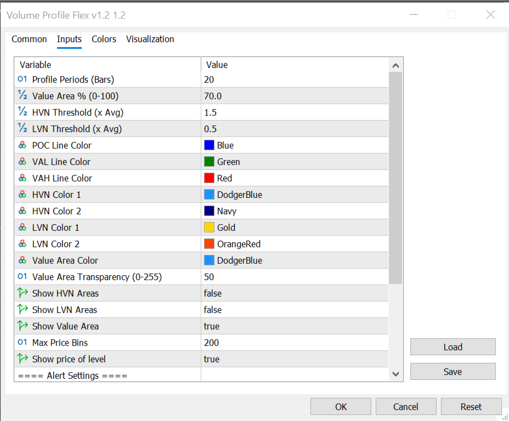Click the Value column header
Viewport: 509px width, 421px height.
tap(295, 65)
